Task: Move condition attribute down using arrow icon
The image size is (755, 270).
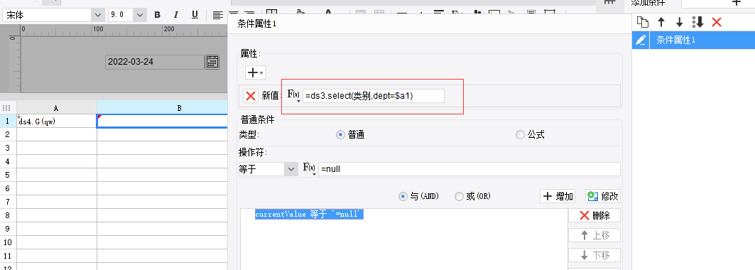Action: 680,21
